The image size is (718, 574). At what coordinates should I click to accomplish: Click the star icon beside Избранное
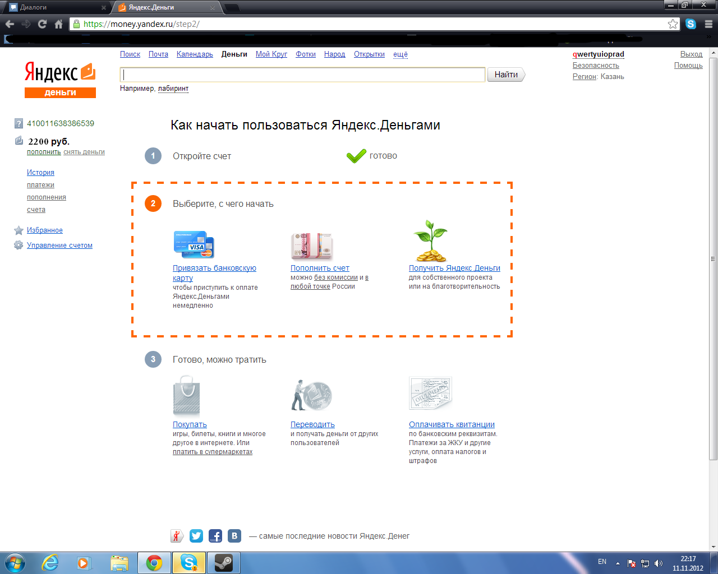[19, 230]
